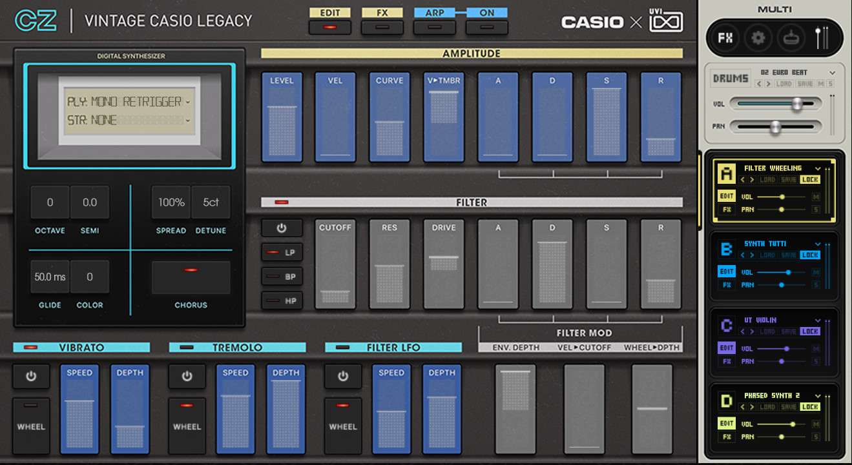
Task: Select the BP filter type
Action: (282, 277)
